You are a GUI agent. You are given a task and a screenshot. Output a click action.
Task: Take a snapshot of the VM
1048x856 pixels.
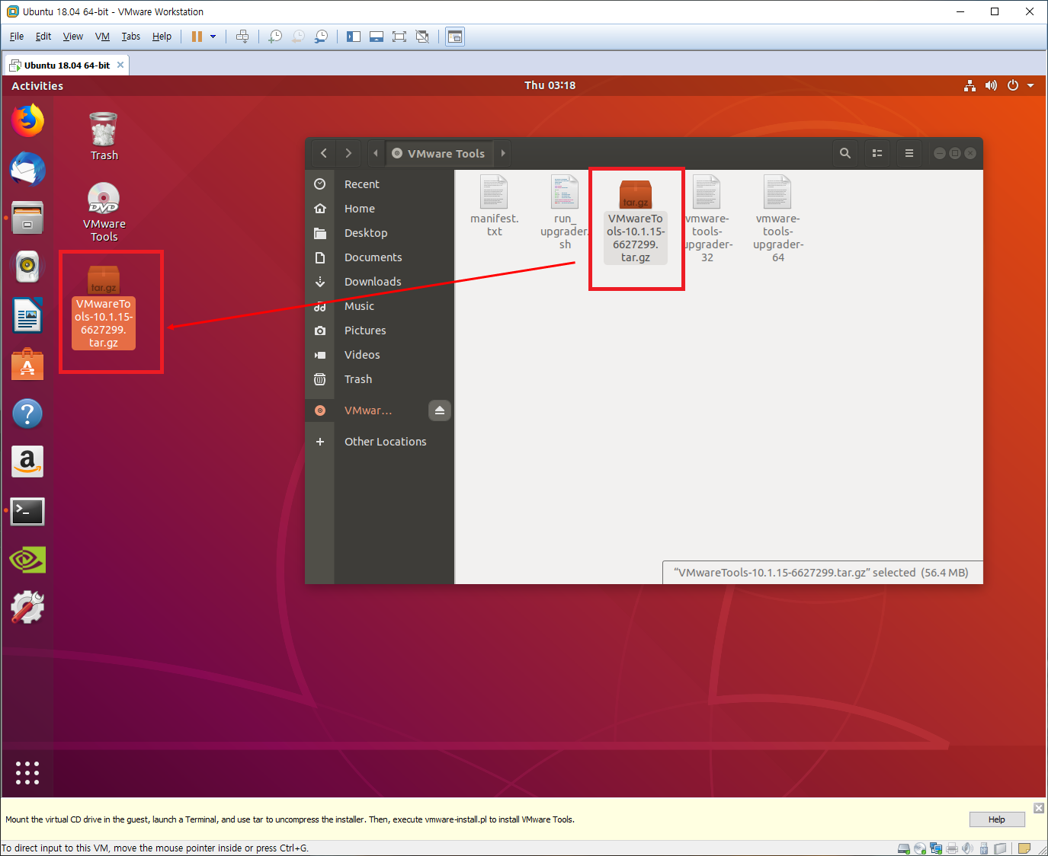[x=276, y=37]
